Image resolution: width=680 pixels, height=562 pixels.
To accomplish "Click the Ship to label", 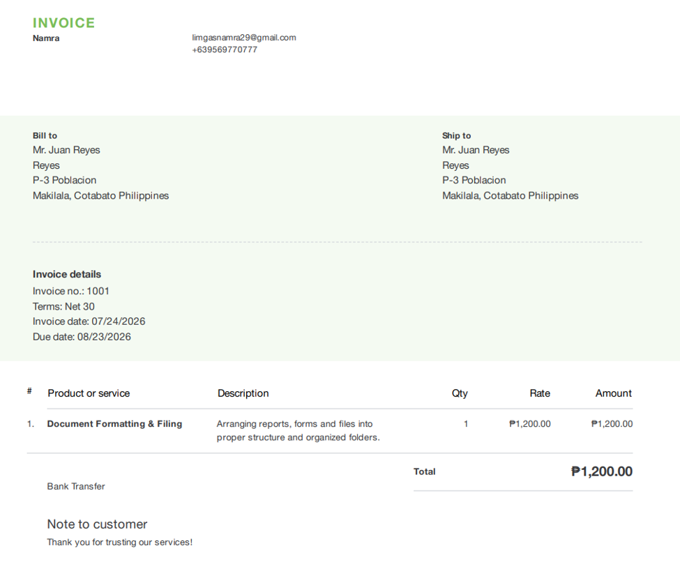I will pyautogui.click(x=456, y=136).
